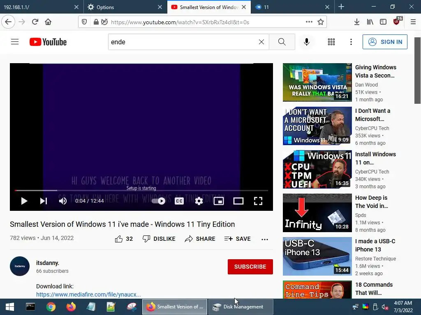
Task: Launch Chrome from the taskbar
Action: (51, 307)
